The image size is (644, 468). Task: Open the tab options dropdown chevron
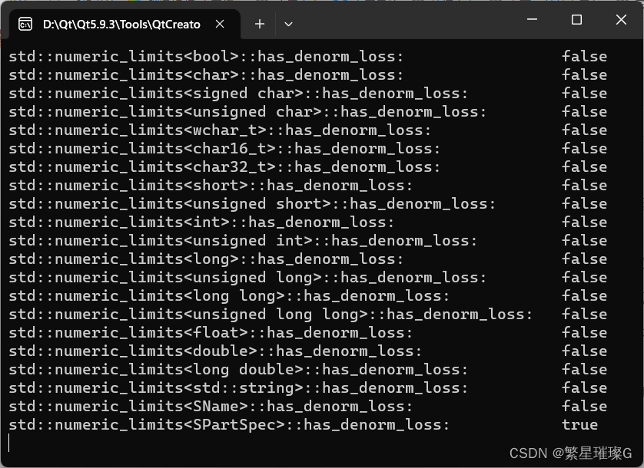coord(288,24)
